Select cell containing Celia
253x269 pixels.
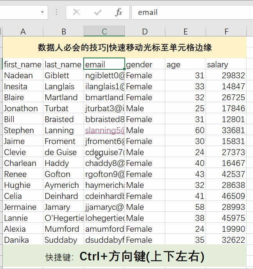23,196
